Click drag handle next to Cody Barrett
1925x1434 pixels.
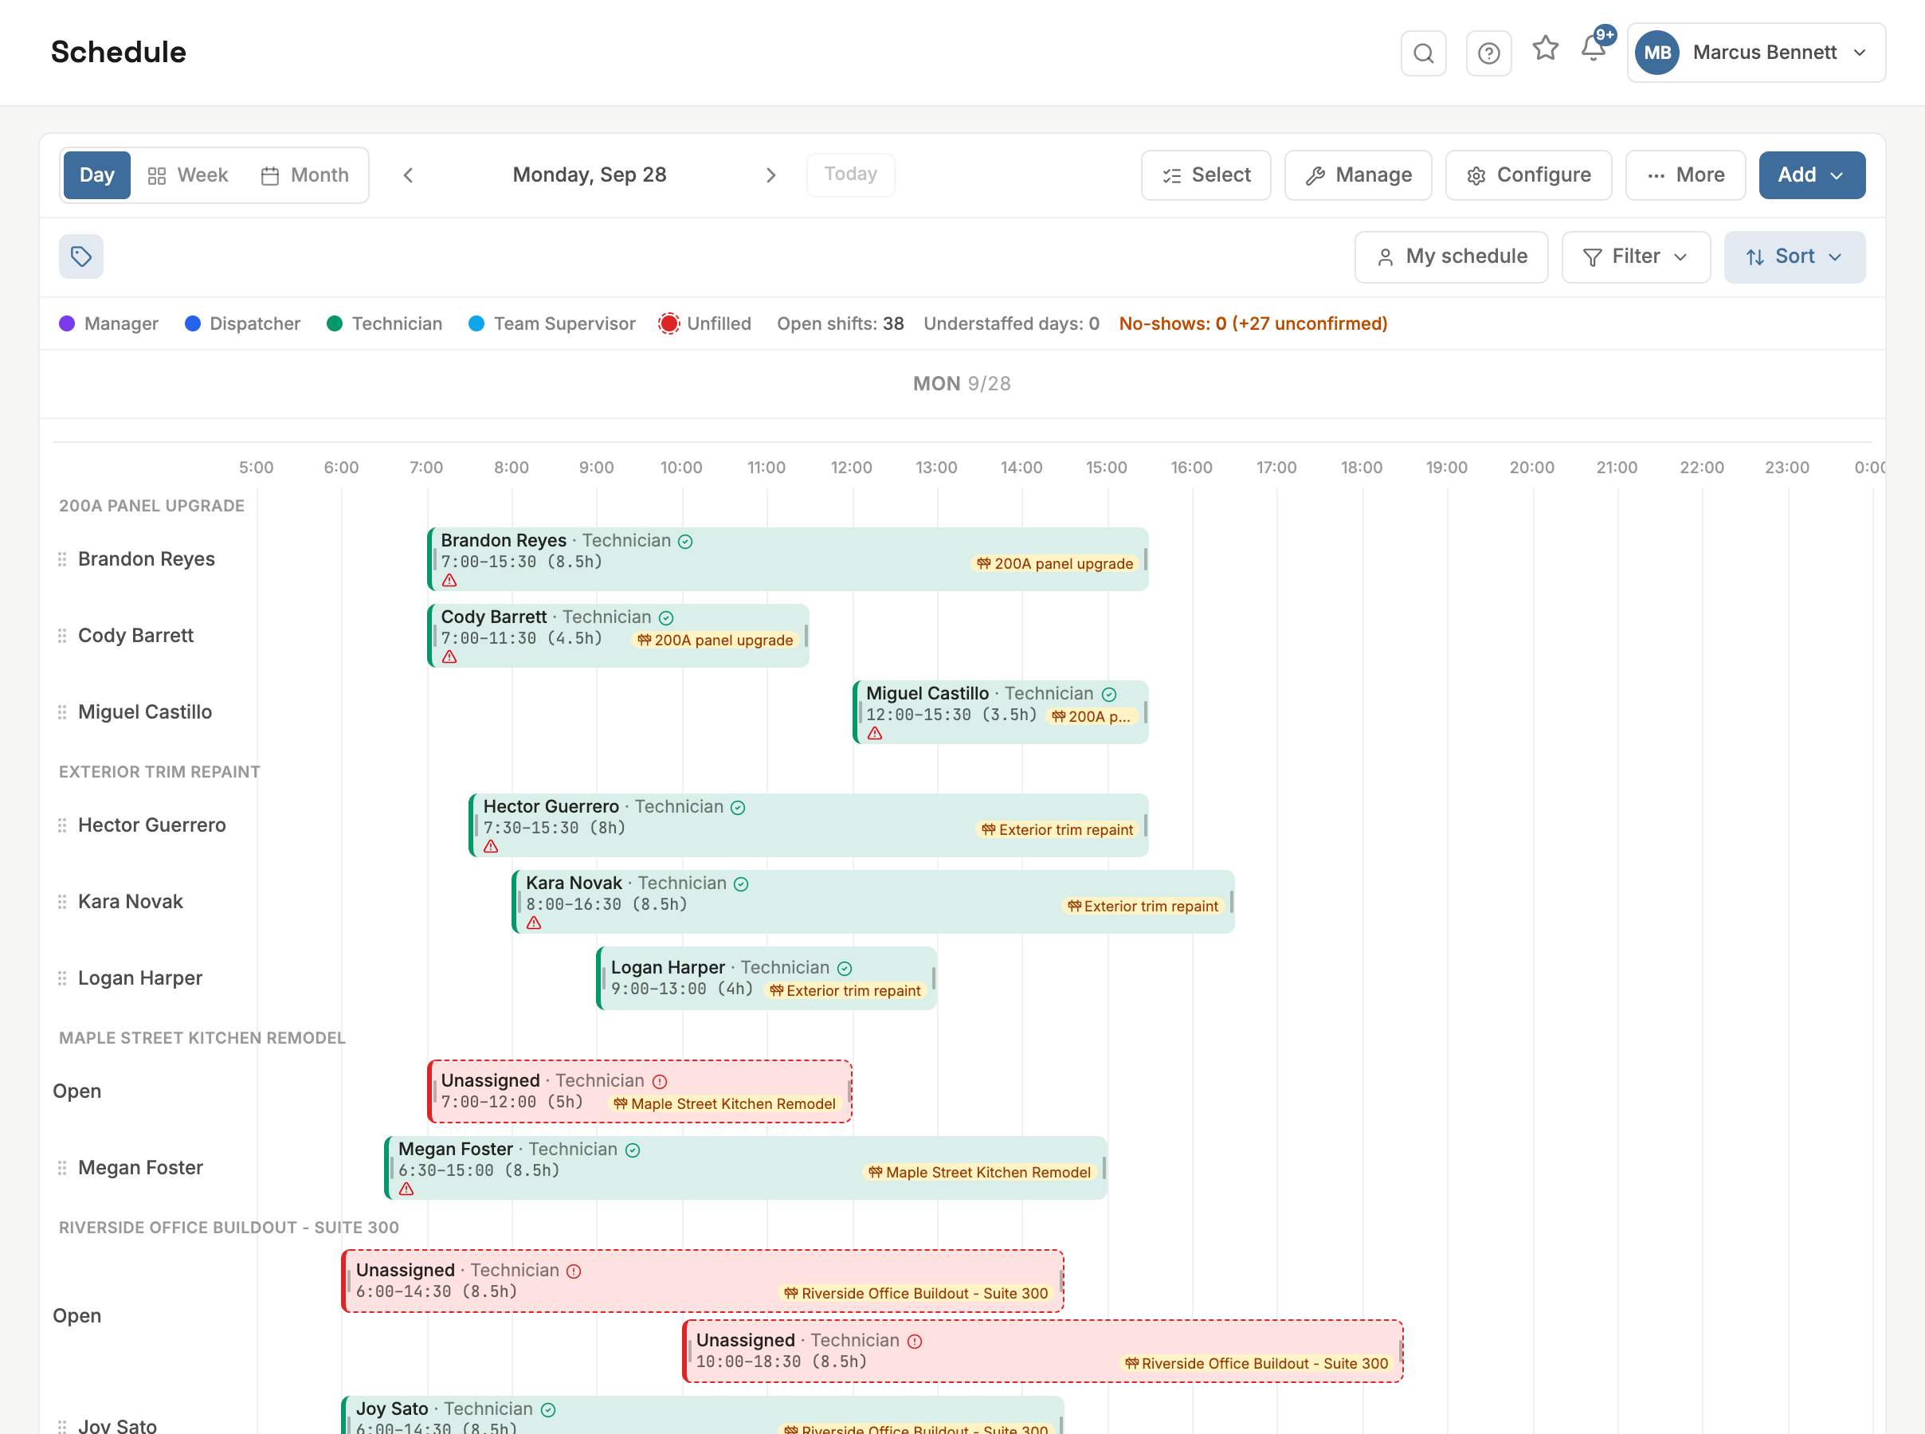point(61,636)
